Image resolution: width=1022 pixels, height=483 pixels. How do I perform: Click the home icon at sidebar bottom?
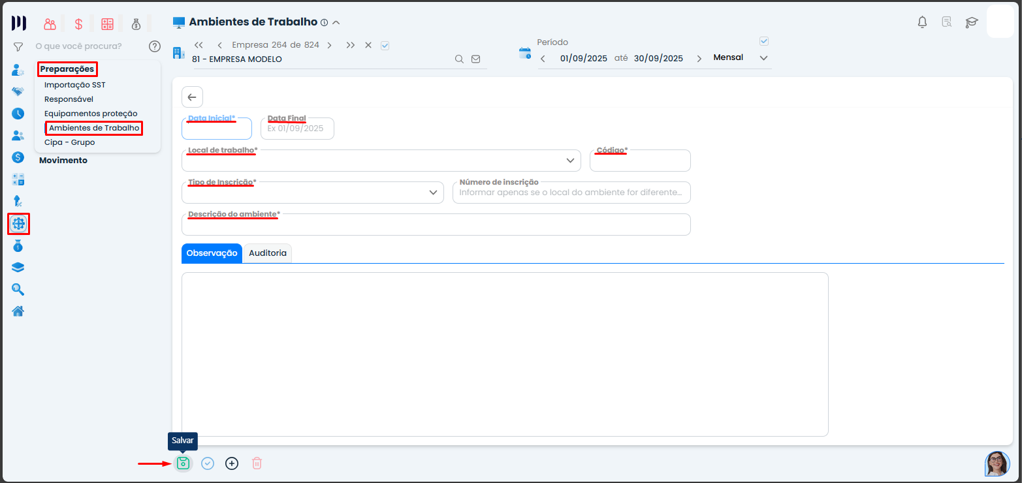point(18,311)
